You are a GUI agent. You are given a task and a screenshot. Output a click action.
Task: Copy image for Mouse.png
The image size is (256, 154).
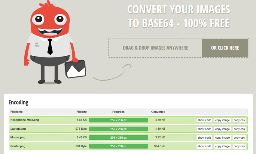(222, 137)
